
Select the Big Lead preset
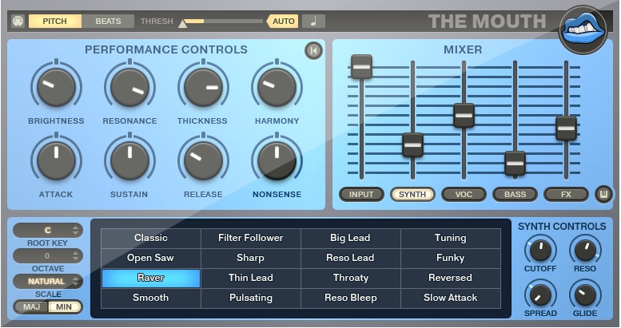coord(351,238)
